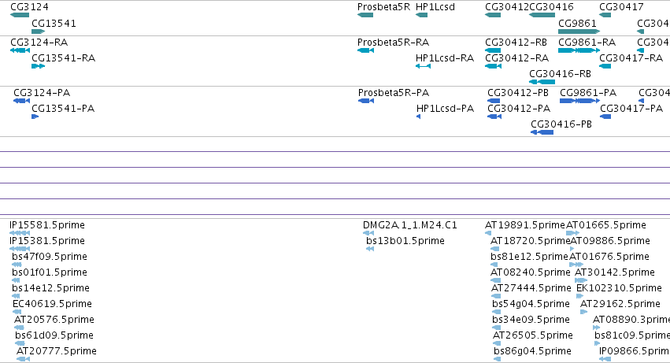Image resolution: width=670 pixels, height=363 pixels.
Task: Click the AT27444.5prime label
Action: click(531, 288)
